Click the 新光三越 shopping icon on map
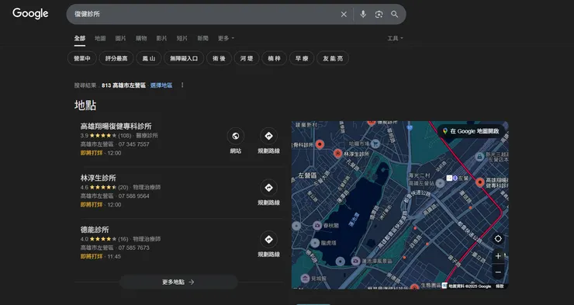 (x=479, y=157)
